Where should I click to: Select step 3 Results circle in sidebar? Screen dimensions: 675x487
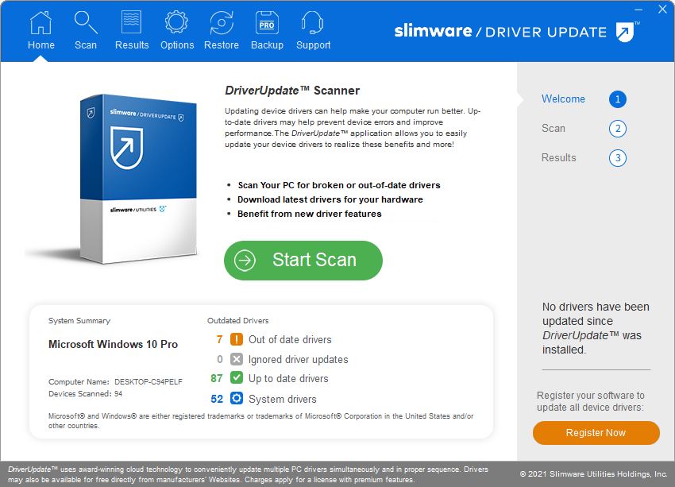[x=618, y=158]
